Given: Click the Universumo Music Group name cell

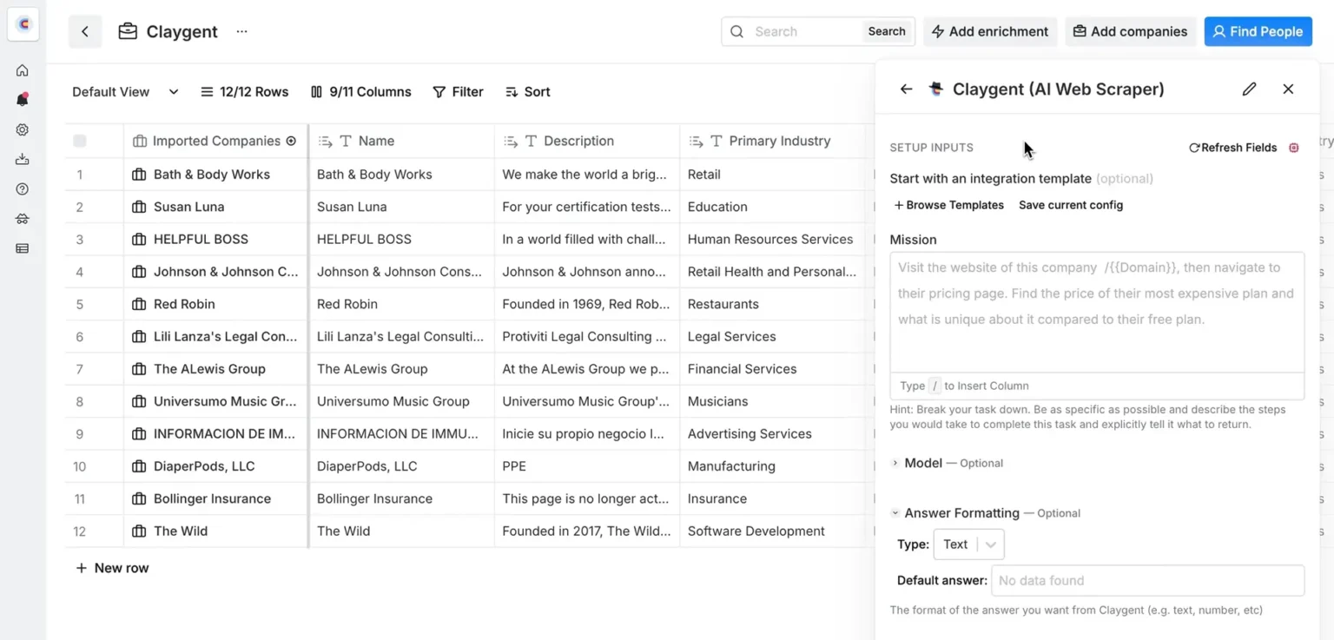Looking at the screenshot, I should click(x=402, y=401).
